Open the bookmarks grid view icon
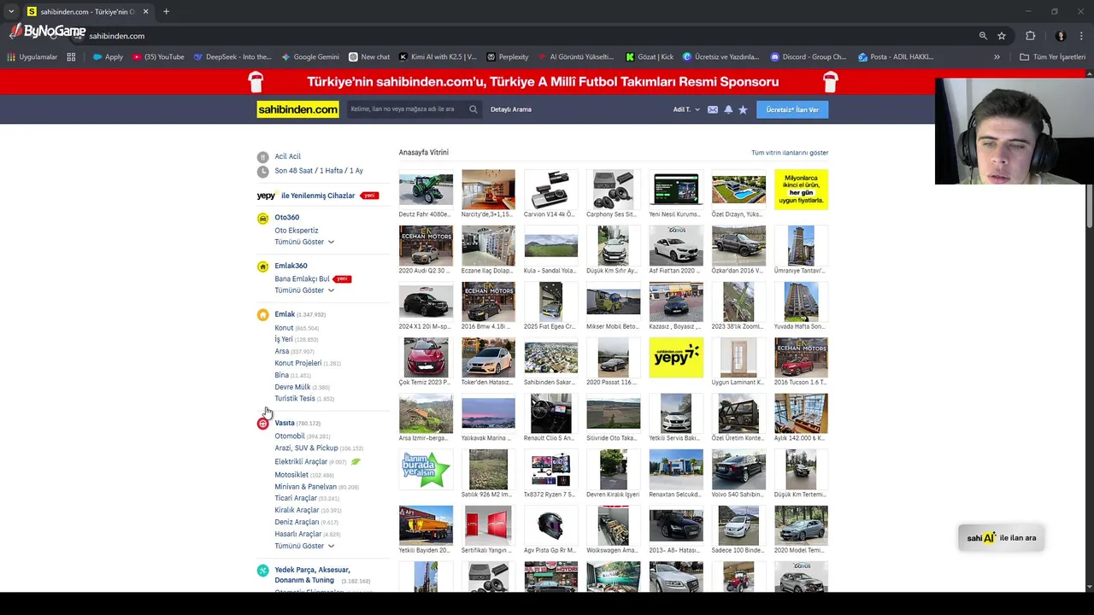The width and height of the screenshot is (1094, 615). [71, 57]
